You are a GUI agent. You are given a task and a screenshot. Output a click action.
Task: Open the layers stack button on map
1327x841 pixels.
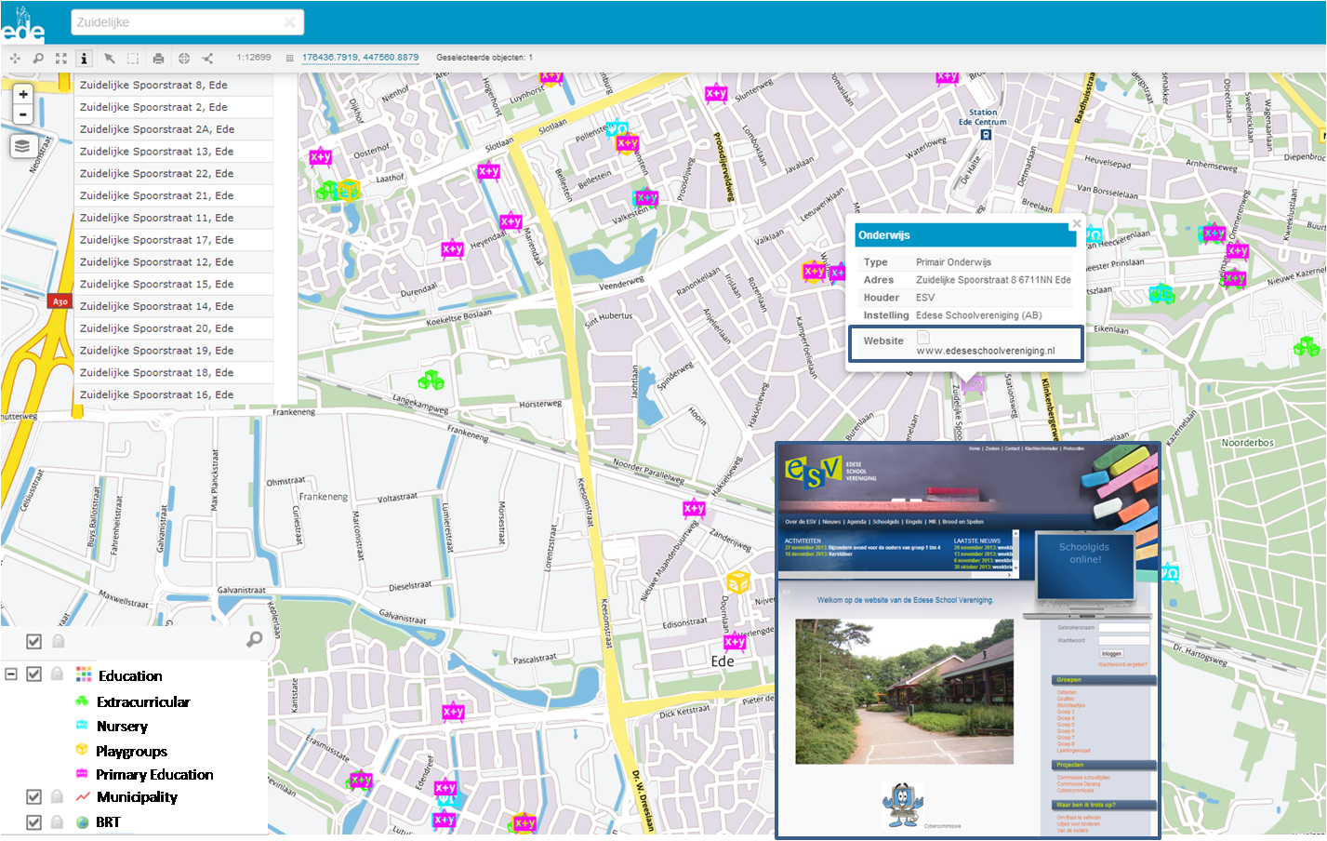click(22, 146)
